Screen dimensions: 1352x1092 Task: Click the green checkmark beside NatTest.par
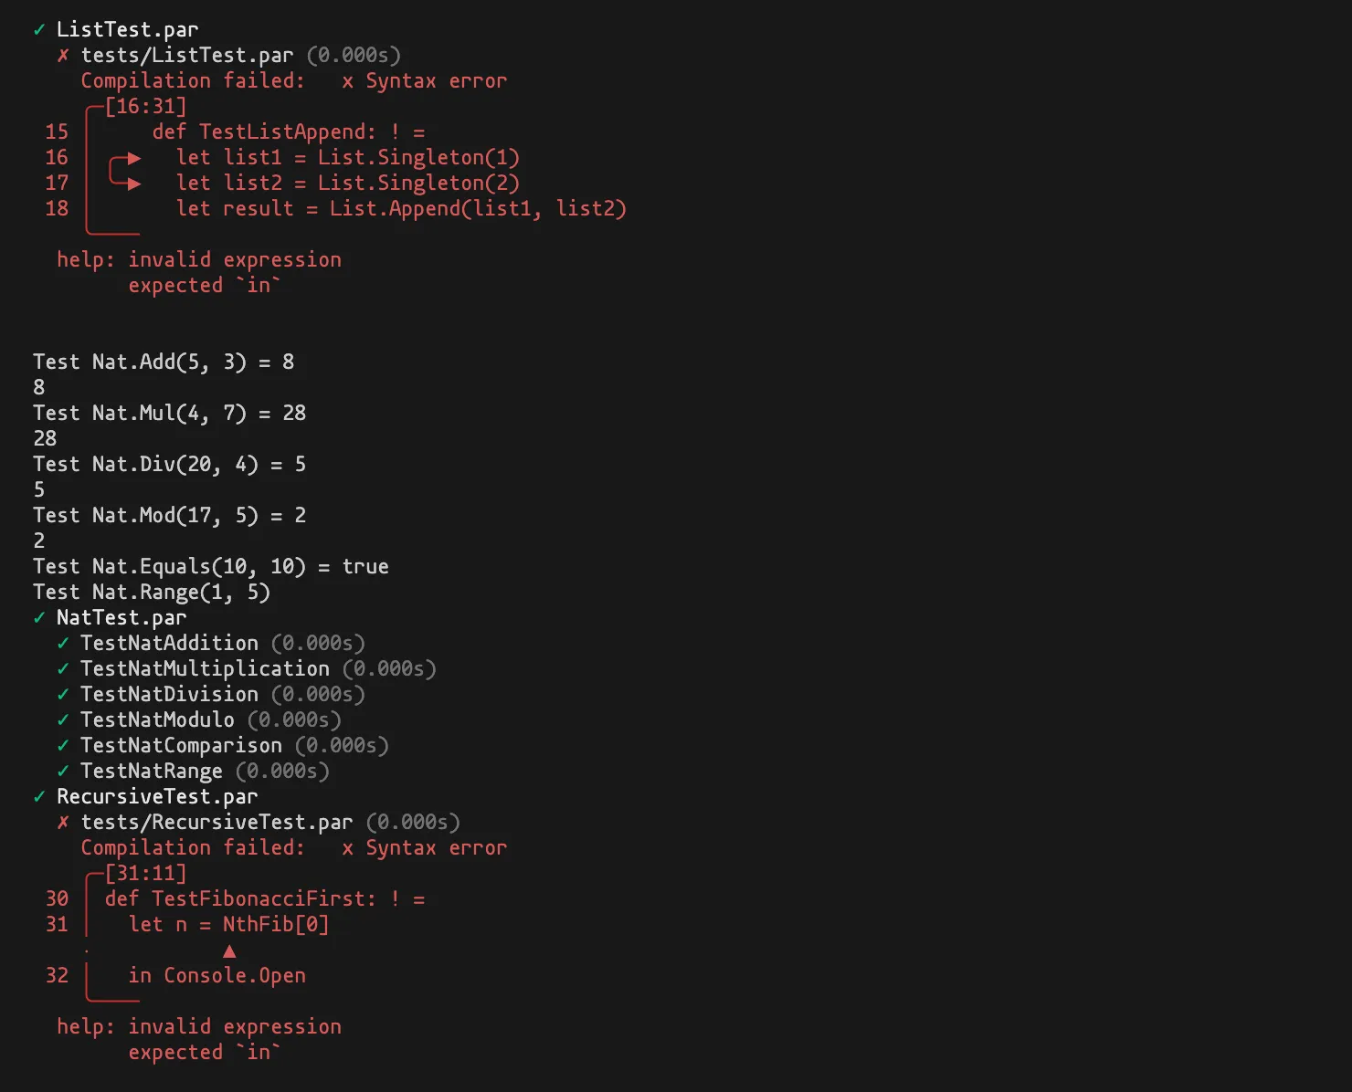click(39, 618)
